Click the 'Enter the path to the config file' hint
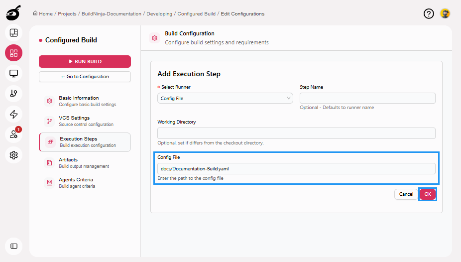Image resolution: width=461 pixels, height=262 pixels. tap(191, 178)
